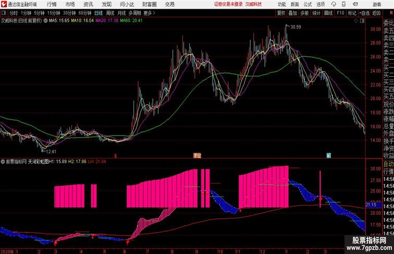Click the red 汉威科技 title text
Viewport: 394px width, 254px height.
[253, 4]
